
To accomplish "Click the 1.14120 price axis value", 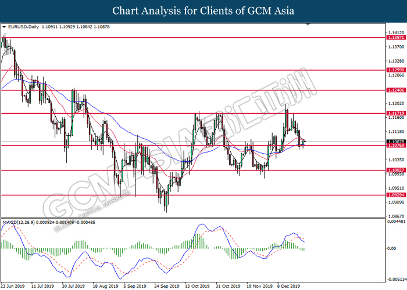I will 396,32.
